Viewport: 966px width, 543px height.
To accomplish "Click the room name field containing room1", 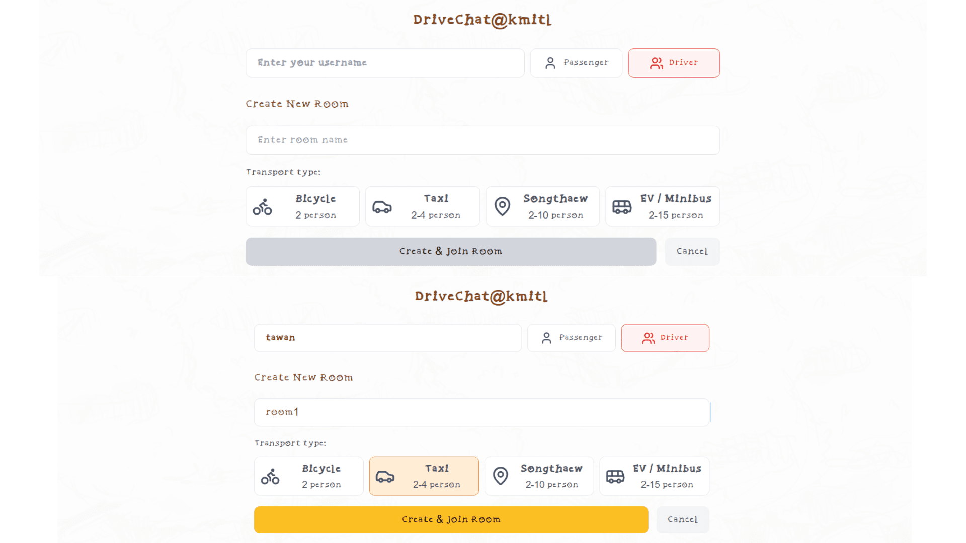I will point(481,412).
